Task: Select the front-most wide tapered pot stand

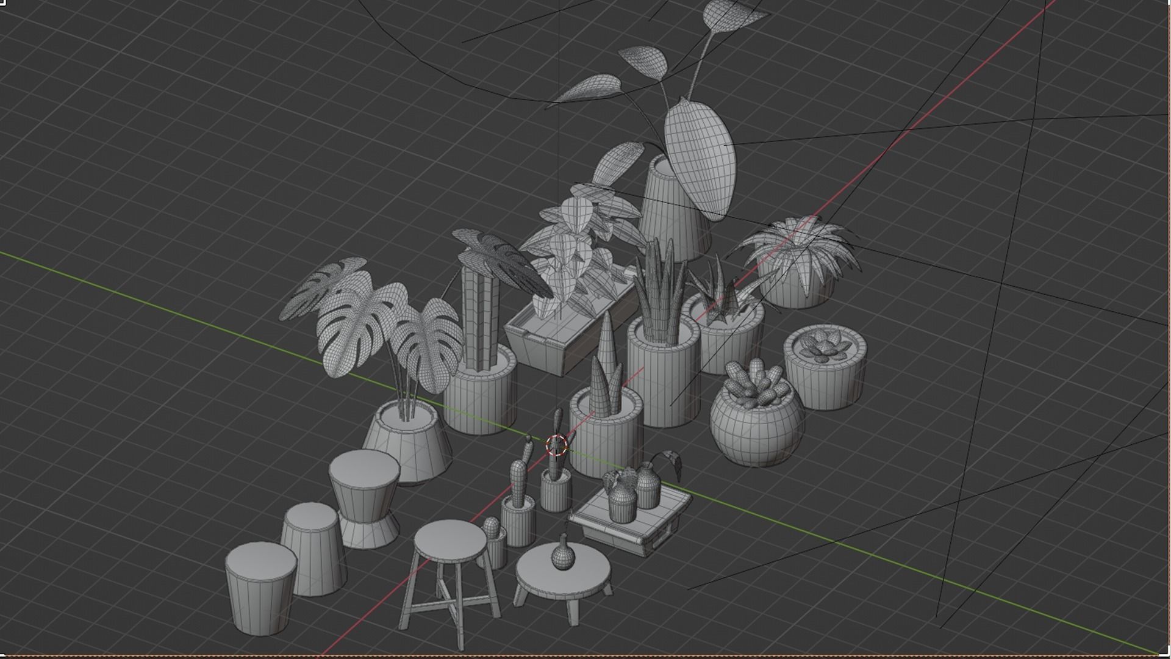Action: pos(261,589)
